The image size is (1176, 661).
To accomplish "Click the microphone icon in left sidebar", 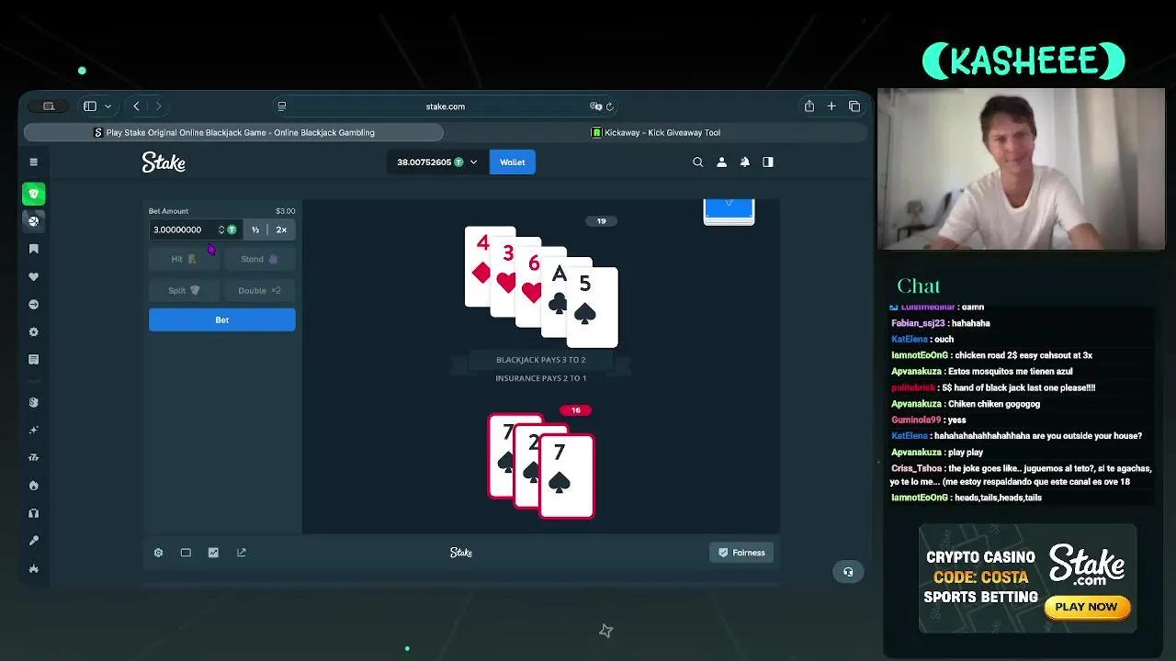I will [x=34, y=540].
